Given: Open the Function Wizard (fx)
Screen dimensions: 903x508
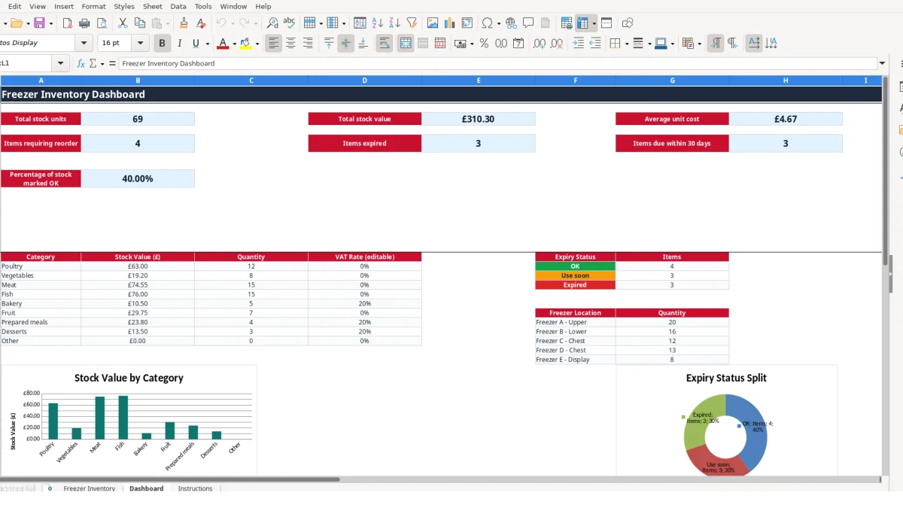Looking at the screenshot, I should (81, 64).
